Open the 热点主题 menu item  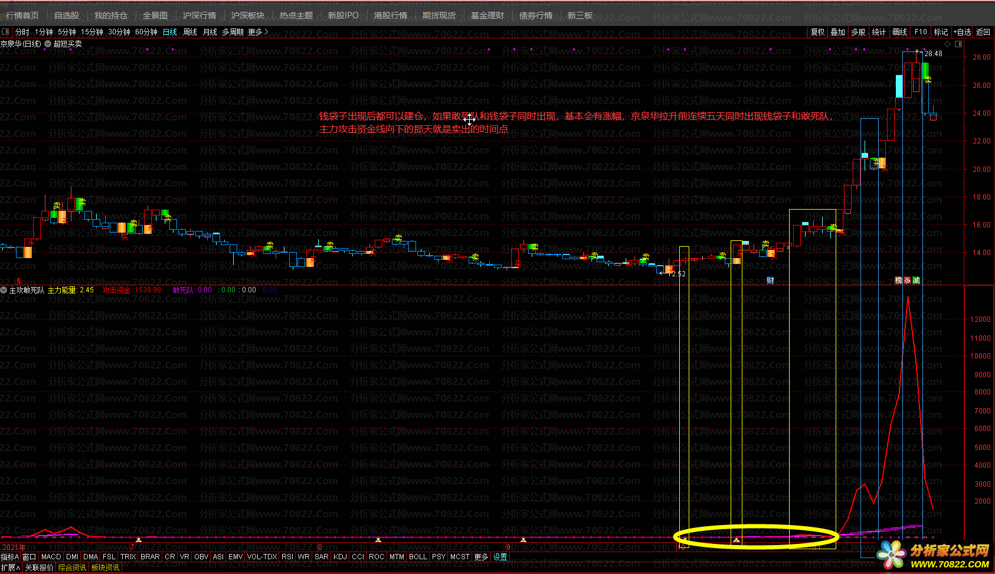pos(296,15)
